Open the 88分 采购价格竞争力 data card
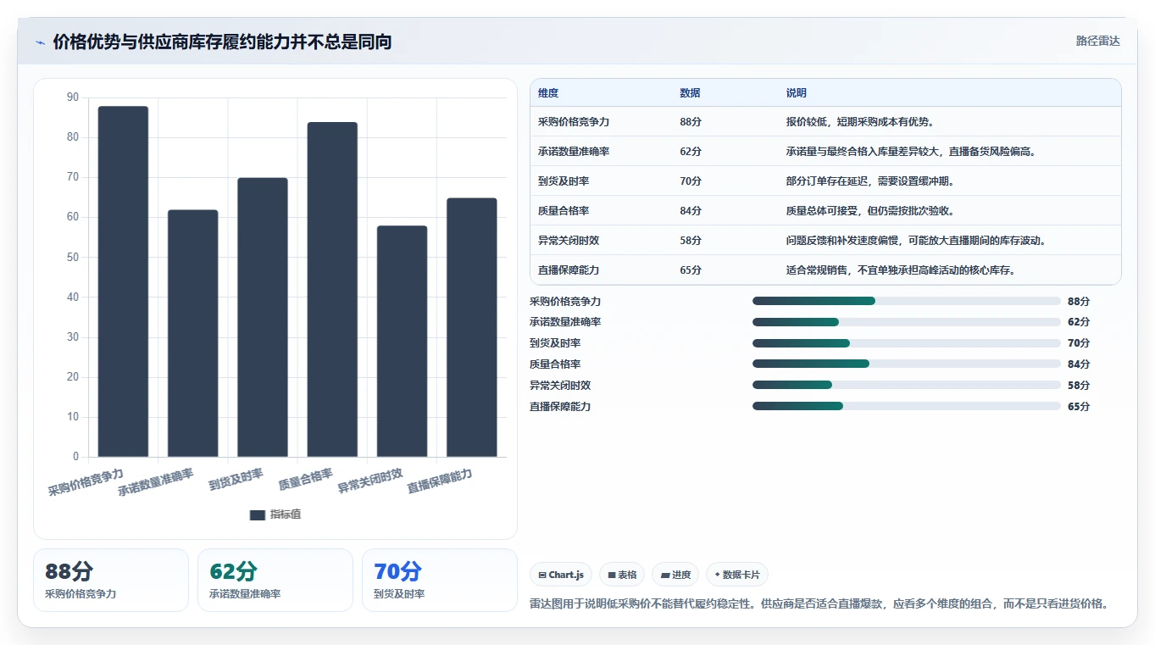The height and width of the screenshot is (645, 1155). coord(111,580)
